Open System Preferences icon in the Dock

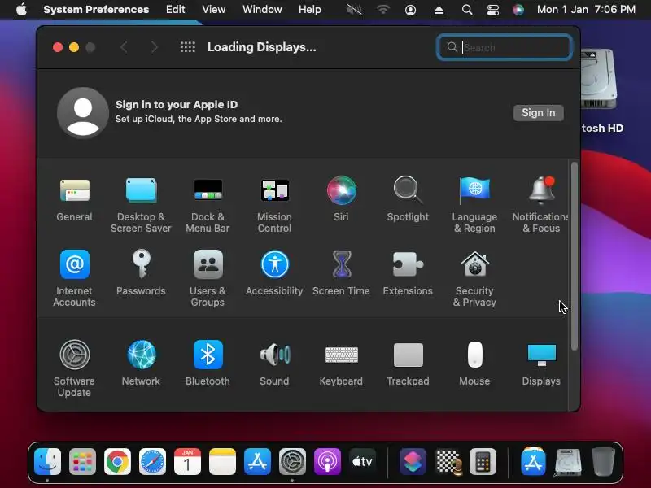(x=292, y=461)
